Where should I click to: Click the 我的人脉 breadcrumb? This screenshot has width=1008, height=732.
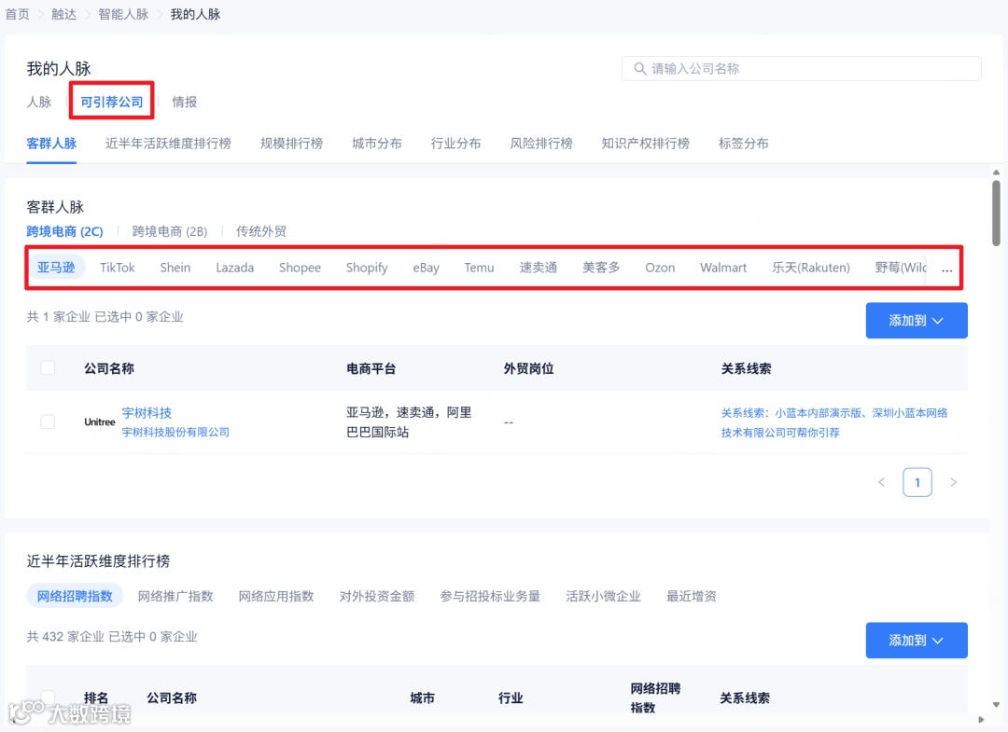(x=195, y=14)
